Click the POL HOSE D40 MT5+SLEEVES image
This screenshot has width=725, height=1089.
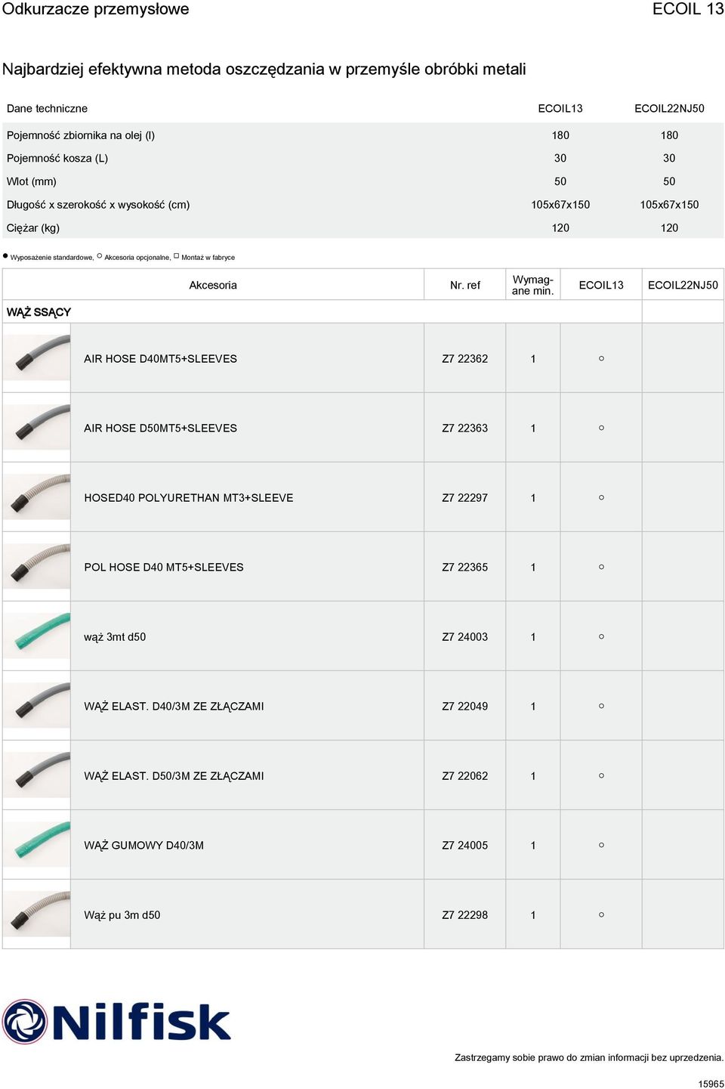(37, 566)
